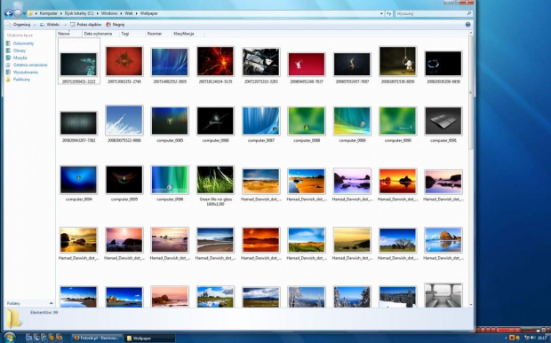Go back with the Back arrow button
551x343 pixels.
click(8, 13)
